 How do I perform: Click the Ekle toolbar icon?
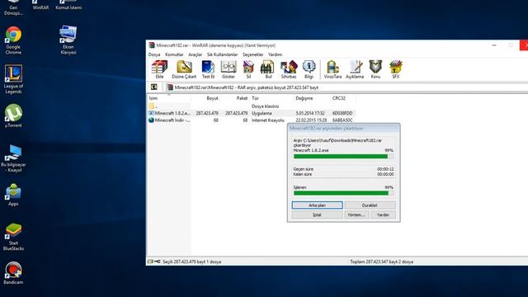point(159,69)
